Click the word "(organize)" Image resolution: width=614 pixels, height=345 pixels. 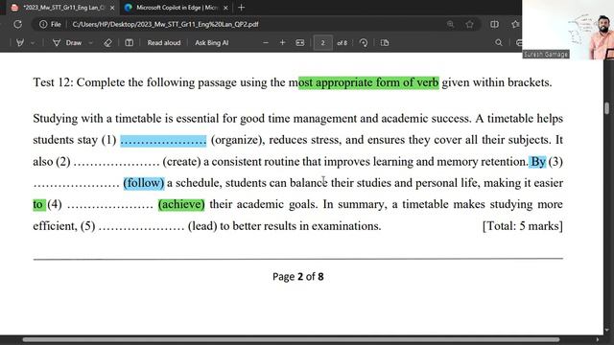click(x=236, y=140)
